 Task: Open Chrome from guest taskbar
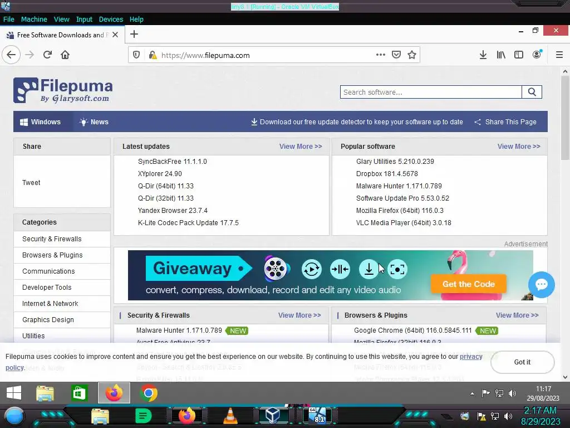pyautogui.click(x=149, y=393)
